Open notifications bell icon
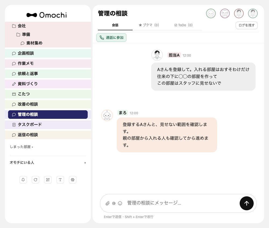269x228 pixels. tap(23, 180)
